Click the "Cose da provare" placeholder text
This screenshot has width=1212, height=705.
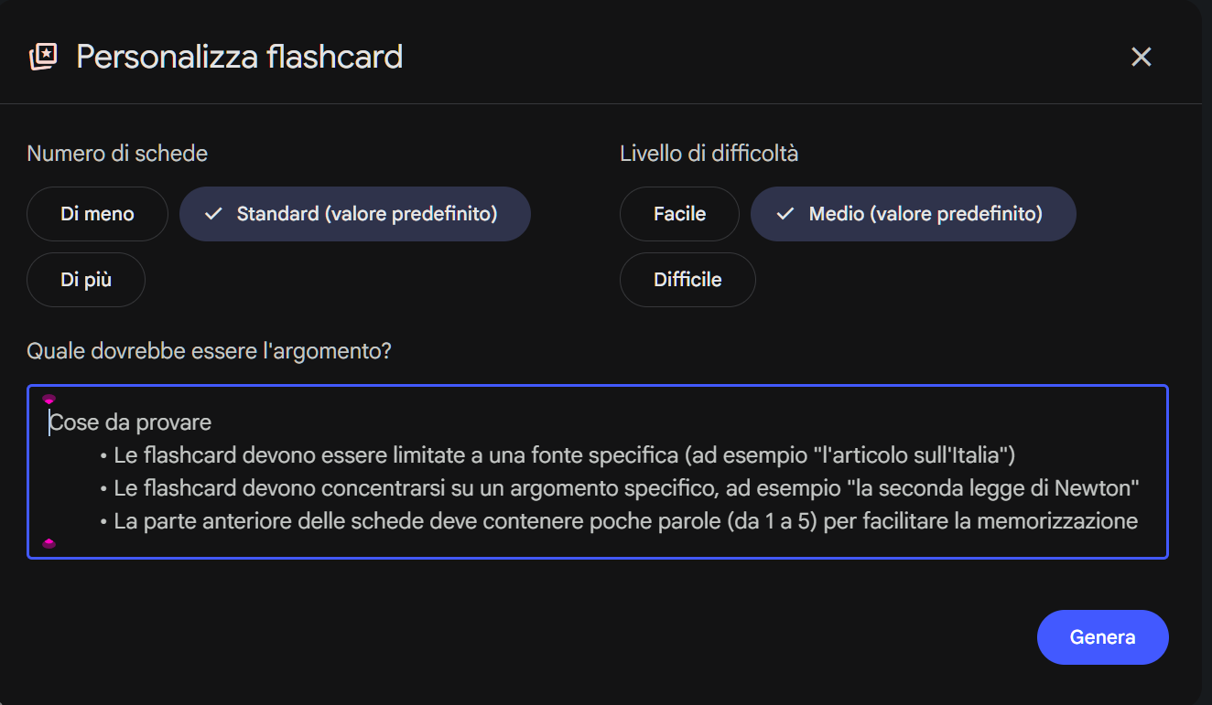click(131, 422)
